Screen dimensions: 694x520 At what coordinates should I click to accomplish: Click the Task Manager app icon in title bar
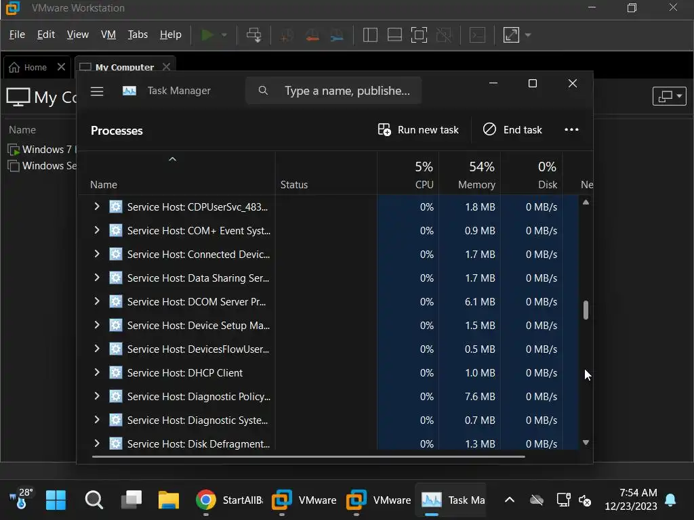[129, 91]
